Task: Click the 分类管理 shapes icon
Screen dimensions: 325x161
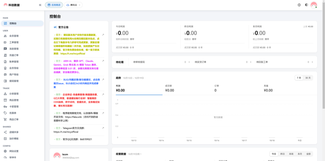Action: (x=5, y=94)
